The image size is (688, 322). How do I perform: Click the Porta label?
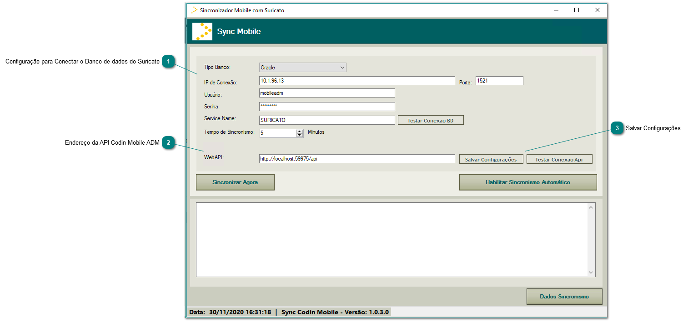466,83
